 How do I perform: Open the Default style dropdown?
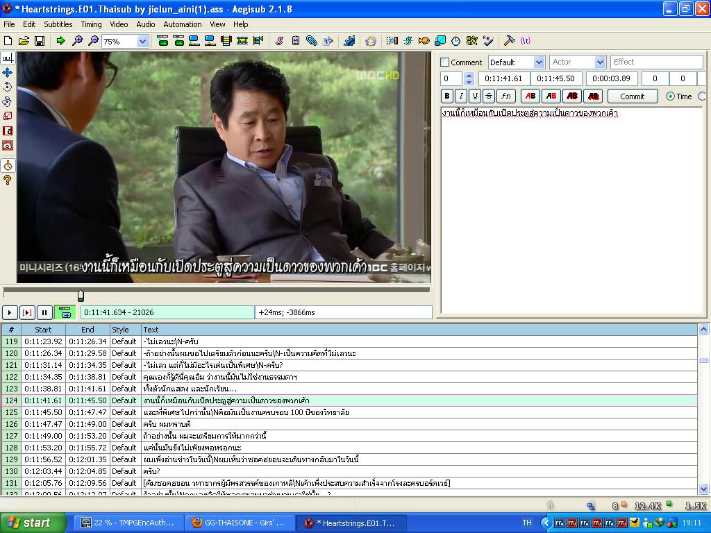pyautogui.click(x=539, y=62)
